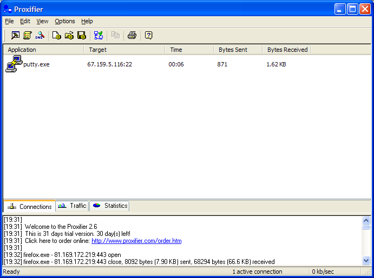Sort by the Bytes Sent column header
The width and height of the screenshot is (374, 278).
pyautogui.click(x=238, y=50)
